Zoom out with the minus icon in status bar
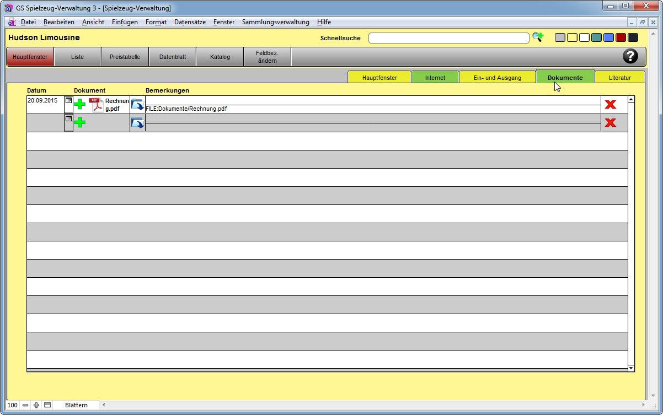Screen dimensions: 663x415 [x=25, y=405]
